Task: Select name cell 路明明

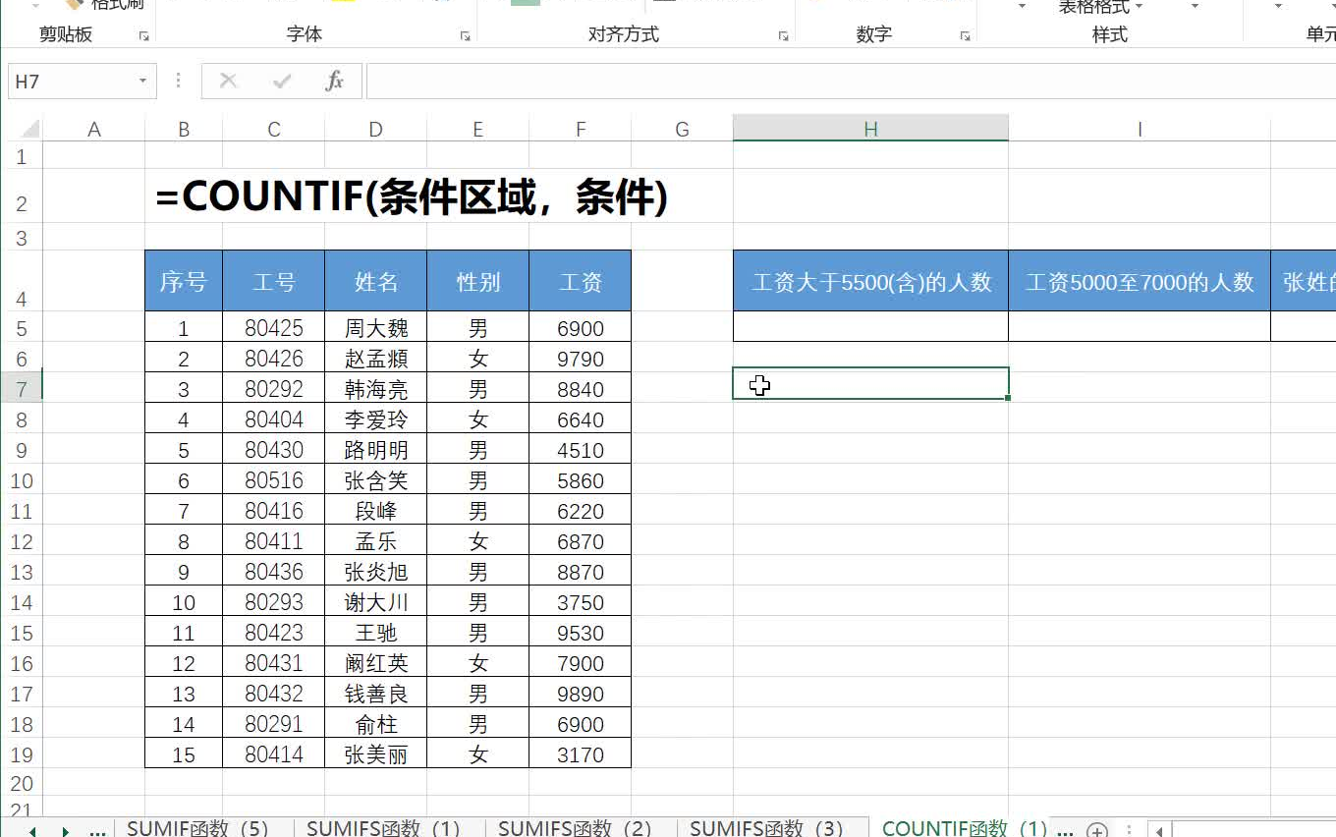Action: pyautogui.click(x=376, y=450)
